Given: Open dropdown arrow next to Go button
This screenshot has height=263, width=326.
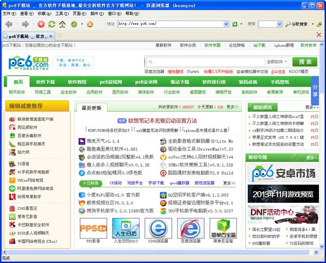Looking at the screenshot, I should pyautogui.click(x=241, y=24).
